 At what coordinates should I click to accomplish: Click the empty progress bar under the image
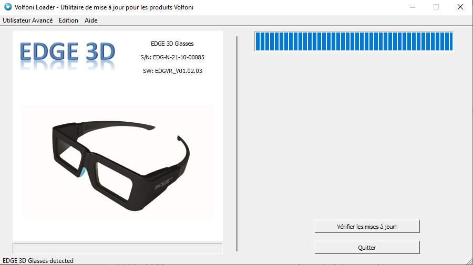click(x=118, y=248)
